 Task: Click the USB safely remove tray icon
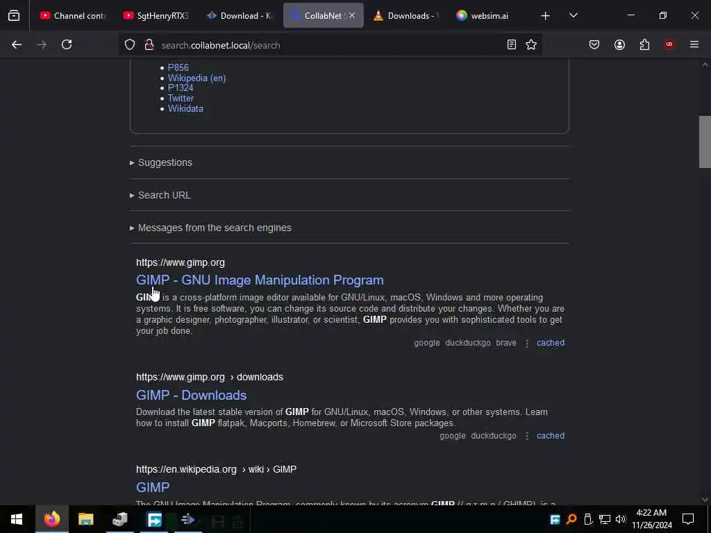click(x=588, y=519)
